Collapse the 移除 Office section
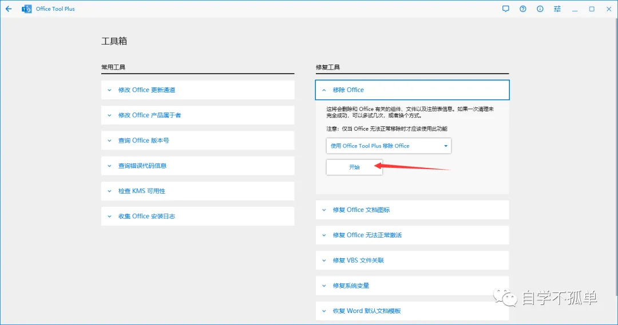The image size is (618, 325). pyautogui.click(x=412, y=90)
